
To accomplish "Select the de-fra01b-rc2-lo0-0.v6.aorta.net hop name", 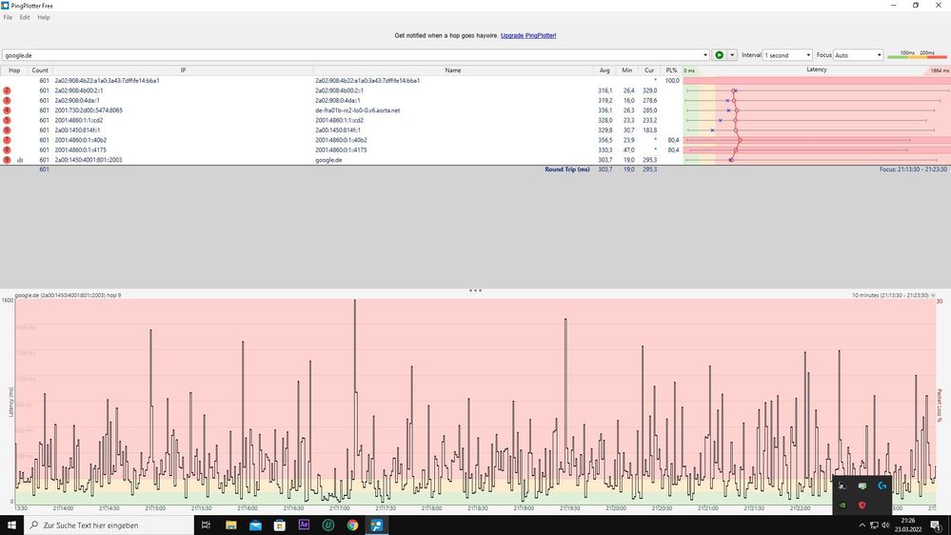I will 357,110.
